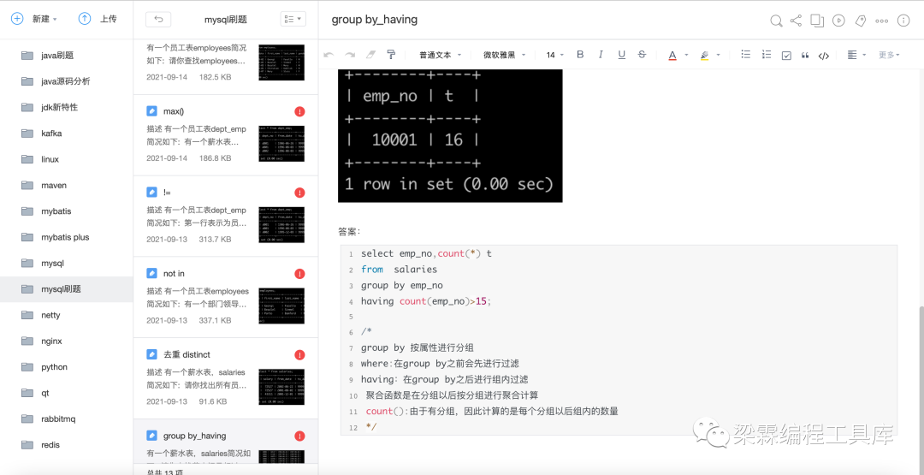Click terminal output image in note

[x=450, y=135]
